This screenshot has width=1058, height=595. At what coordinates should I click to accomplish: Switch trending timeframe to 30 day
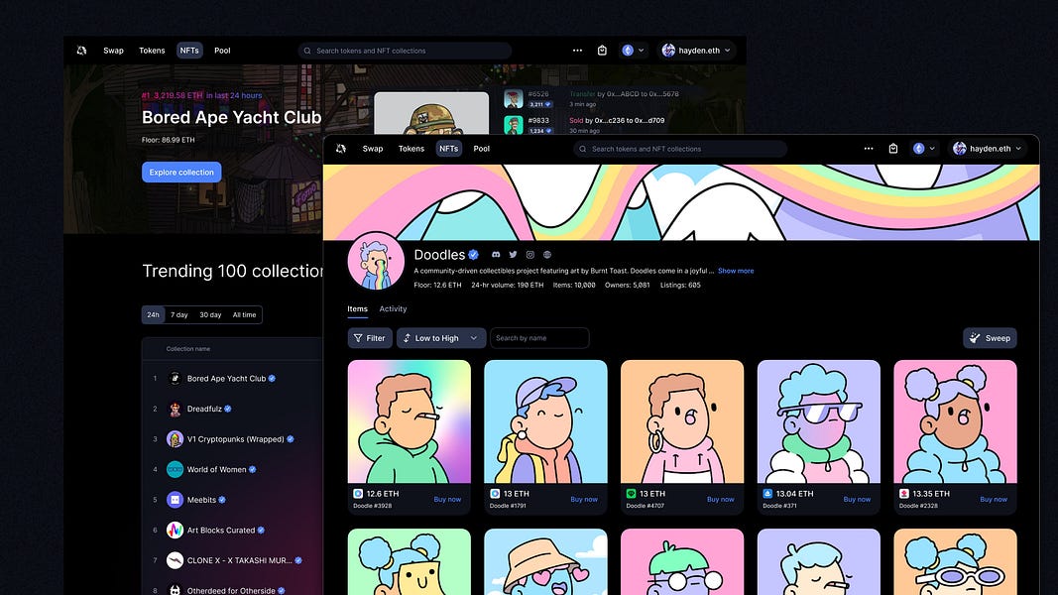(210, 314)
